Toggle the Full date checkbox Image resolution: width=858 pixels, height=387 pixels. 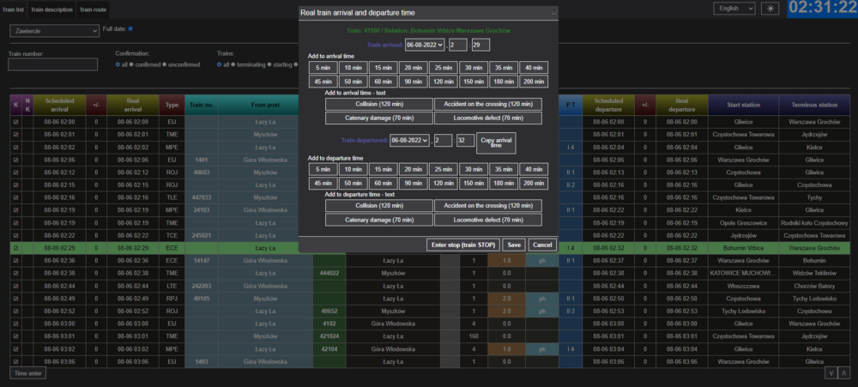click(130, 28)
